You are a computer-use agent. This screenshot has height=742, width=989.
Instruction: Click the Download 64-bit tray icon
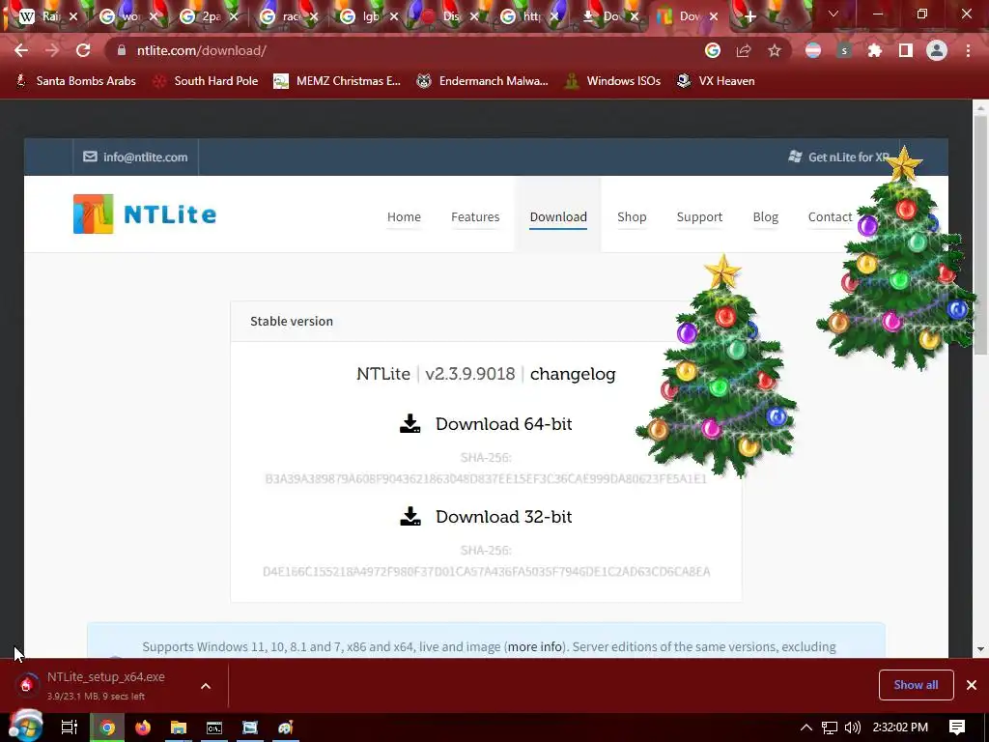point(410,423)
